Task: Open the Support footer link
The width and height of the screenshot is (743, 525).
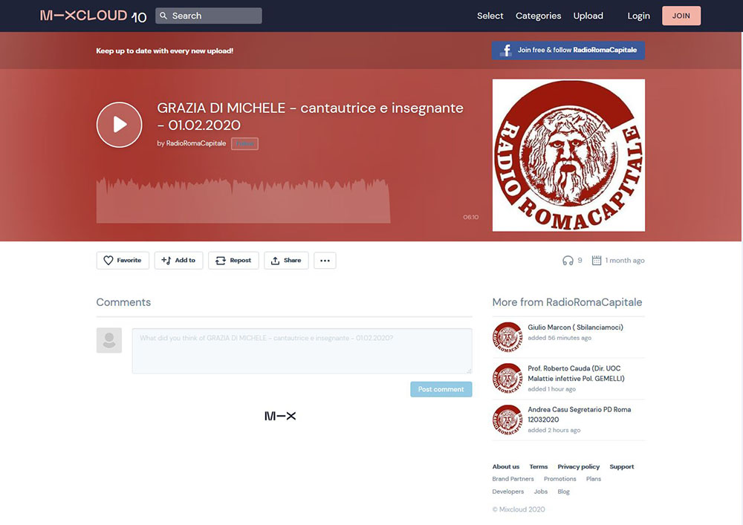Action: (x=622, y=467)
